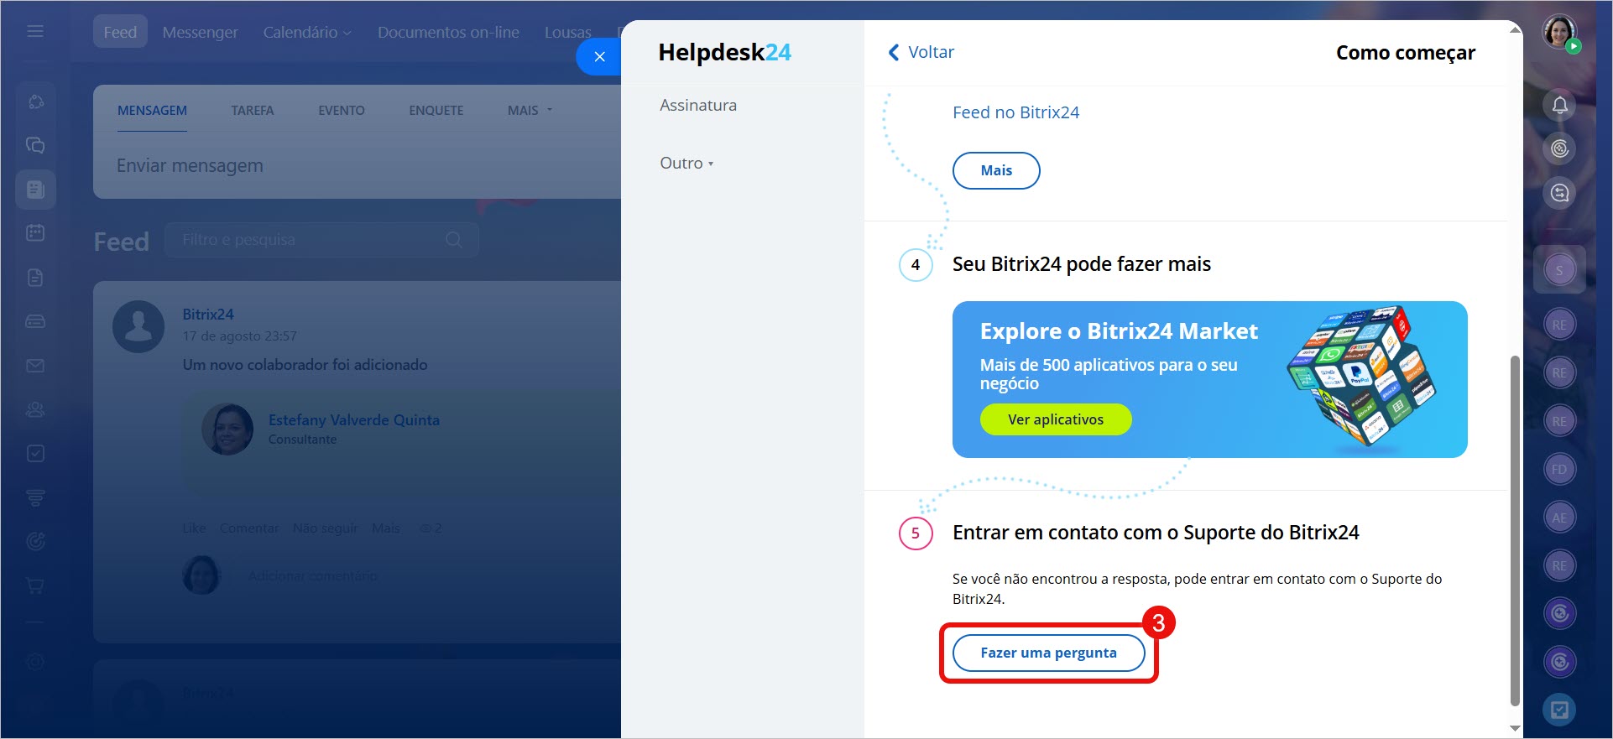Click the Ver aplicativos button
1613x739 pixels.
pyautogui.click(x=1056, y=419)
